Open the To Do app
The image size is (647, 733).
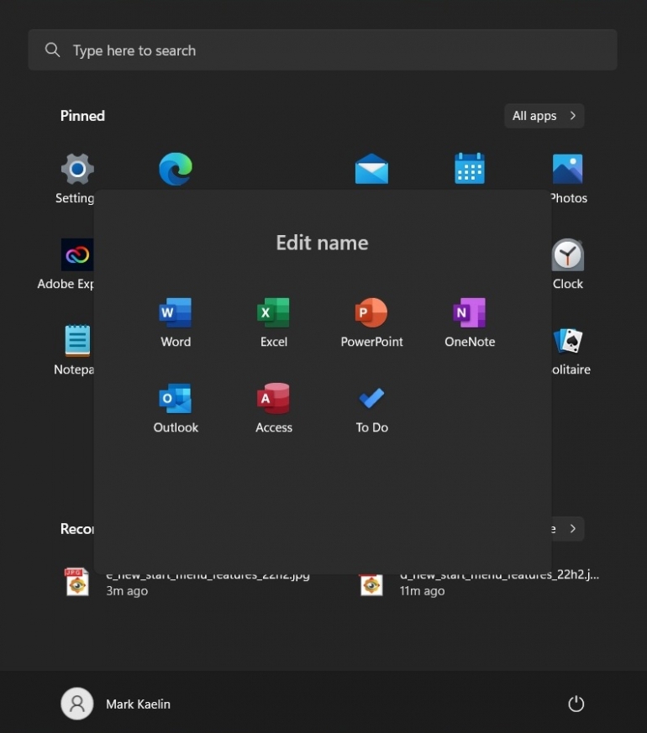371,408
